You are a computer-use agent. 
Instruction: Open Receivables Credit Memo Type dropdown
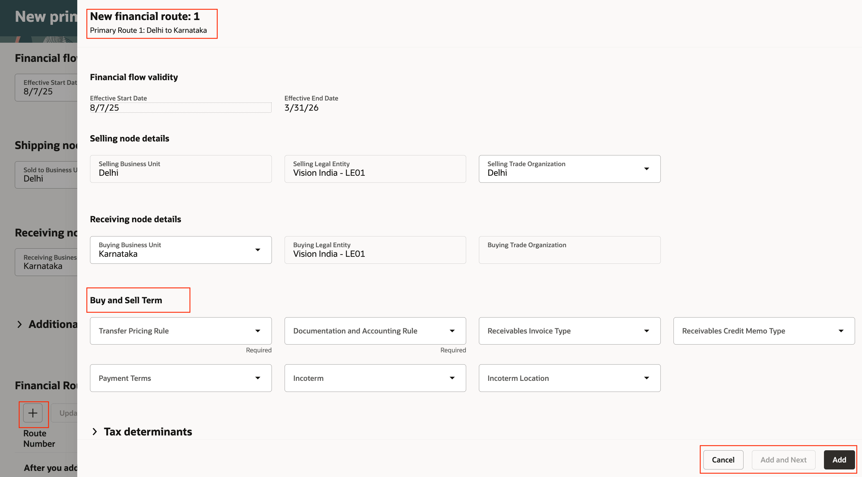(841, 331)
